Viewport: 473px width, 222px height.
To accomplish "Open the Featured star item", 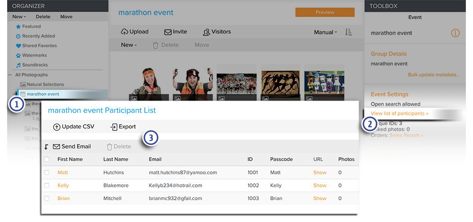I will 28,26.
